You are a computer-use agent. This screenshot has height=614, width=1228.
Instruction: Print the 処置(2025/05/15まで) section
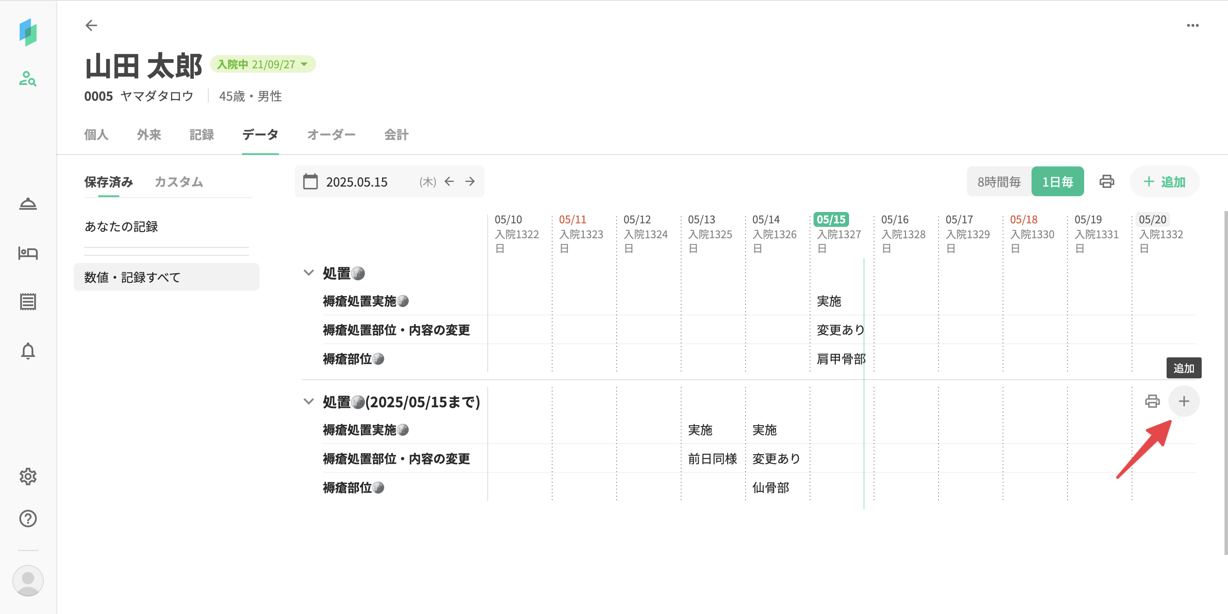click(1152, 401)
